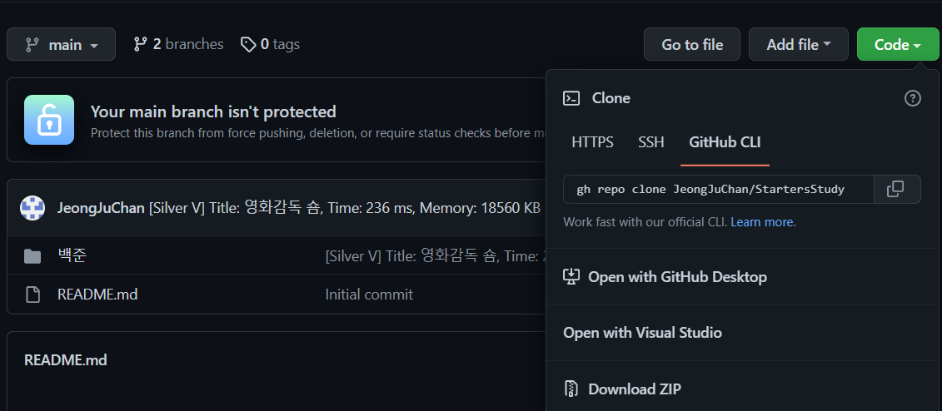Choose Open with GitHub Desktop

(744, 276)
